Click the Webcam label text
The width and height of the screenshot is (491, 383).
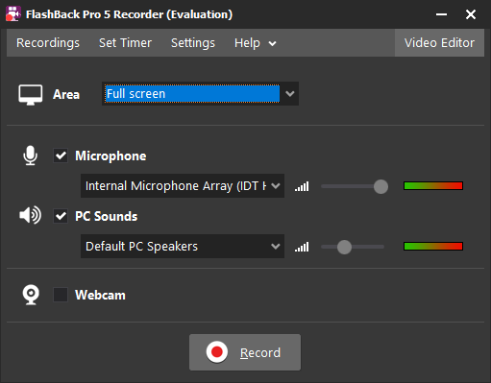pyautogui.click(x=100, y=295)
